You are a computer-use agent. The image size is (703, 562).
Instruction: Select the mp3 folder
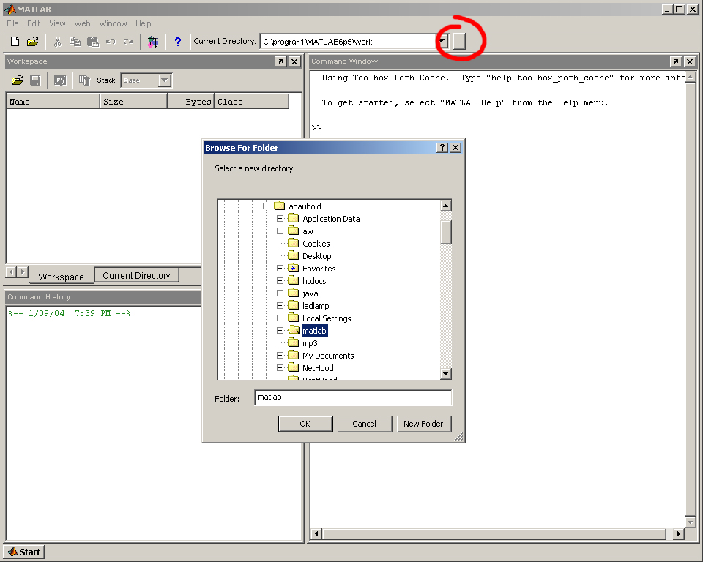coord(310,343)
